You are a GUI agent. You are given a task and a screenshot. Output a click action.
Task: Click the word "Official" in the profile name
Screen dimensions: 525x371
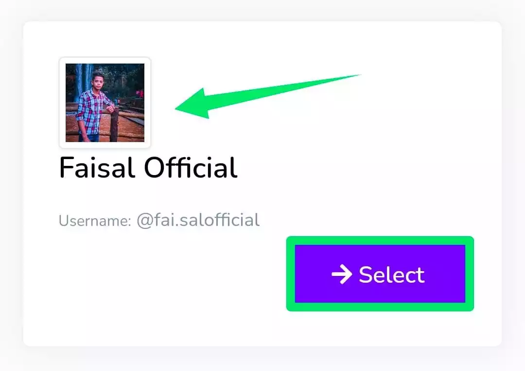point(191,167)
